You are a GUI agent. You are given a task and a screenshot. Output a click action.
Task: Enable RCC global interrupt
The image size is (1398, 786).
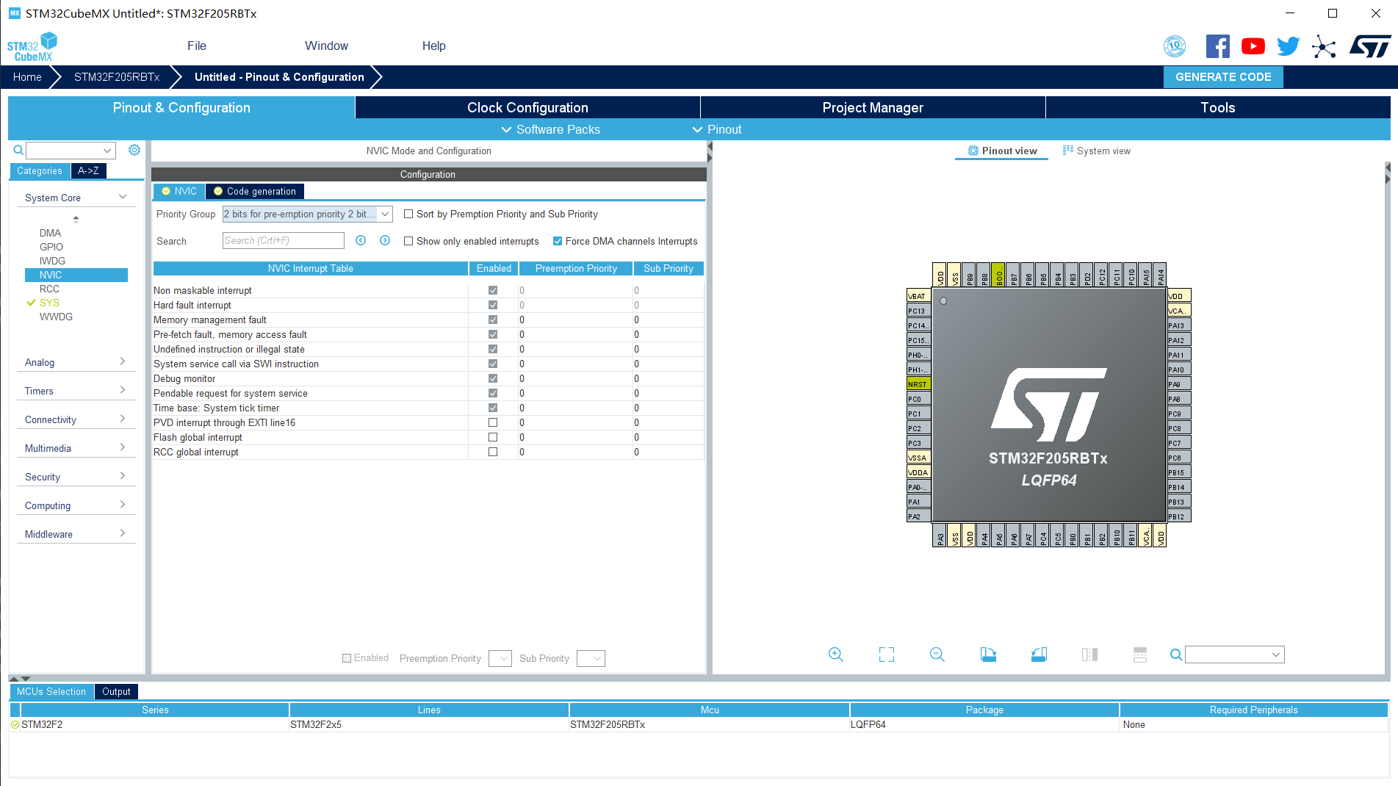click(x=493, y=452)
